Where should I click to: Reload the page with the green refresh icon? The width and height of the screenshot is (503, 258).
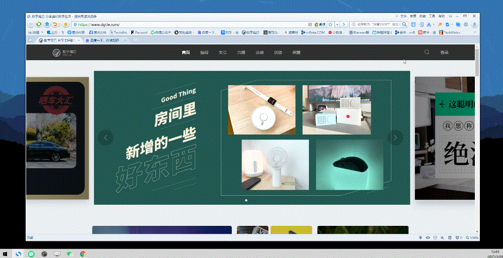(x=39, y=24)
